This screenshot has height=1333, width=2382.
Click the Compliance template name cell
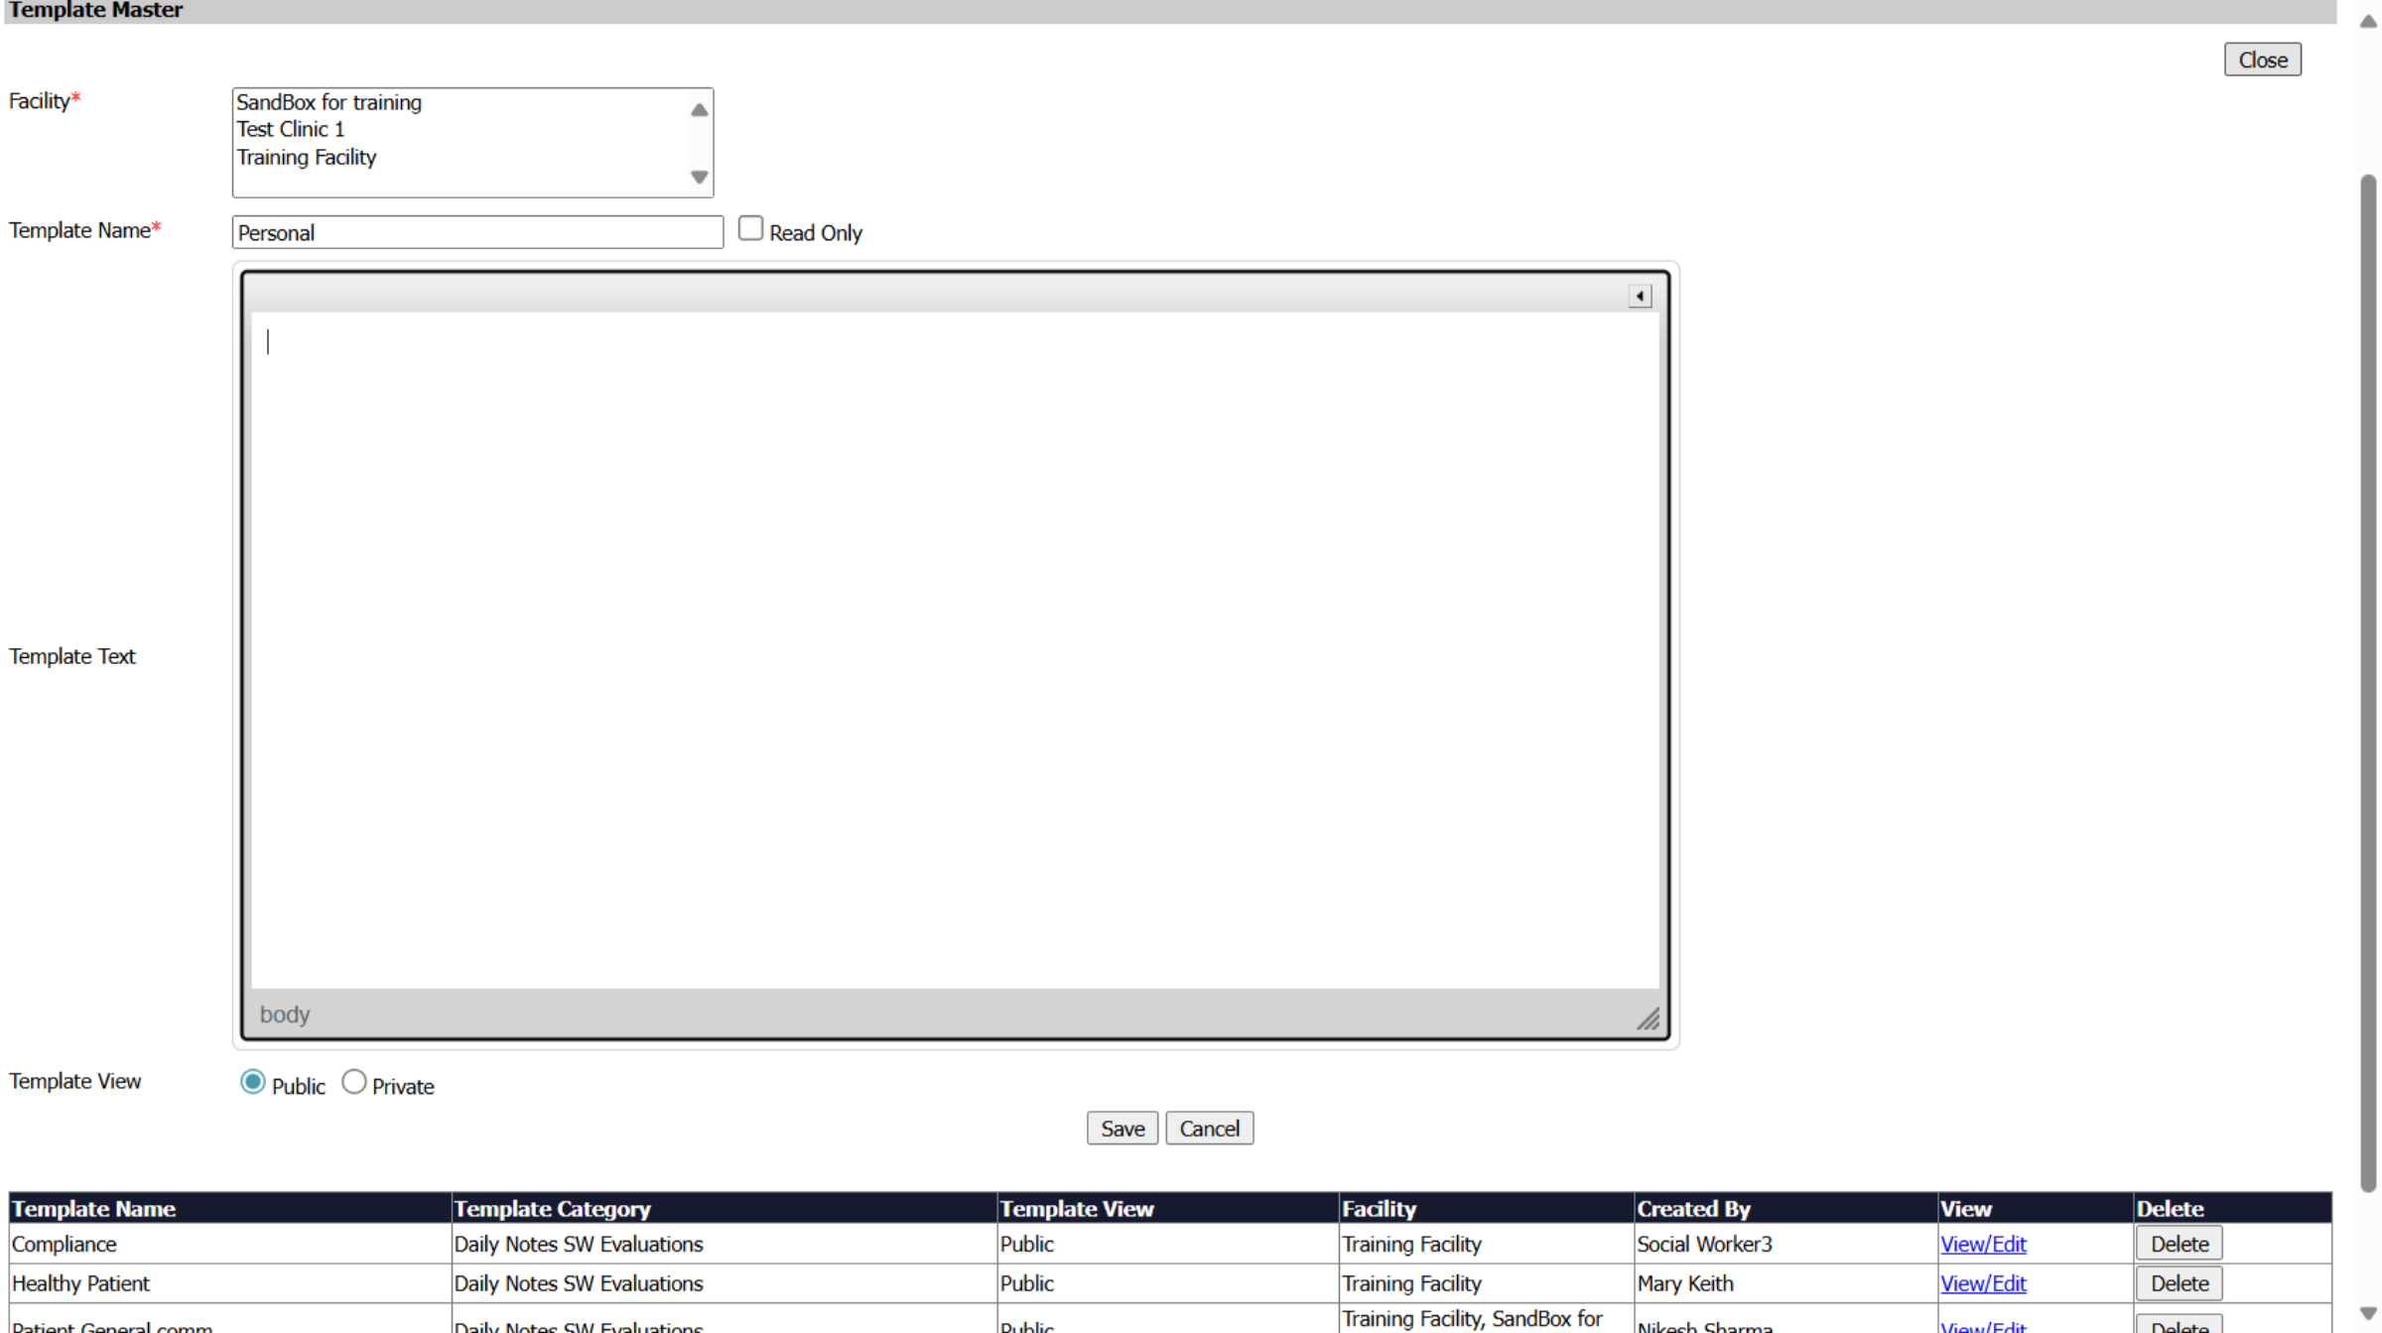pyautogui.click(x=230, y=1244)
